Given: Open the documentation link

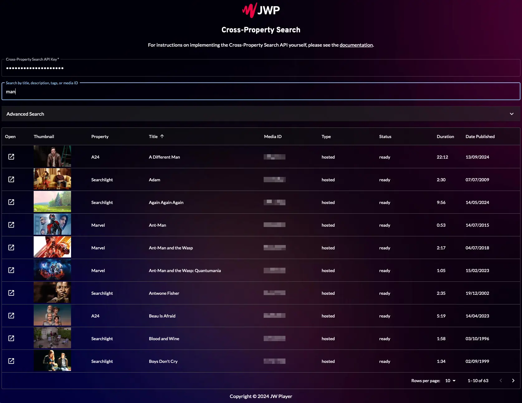Looking at the screenshot, I should [356, 45].
